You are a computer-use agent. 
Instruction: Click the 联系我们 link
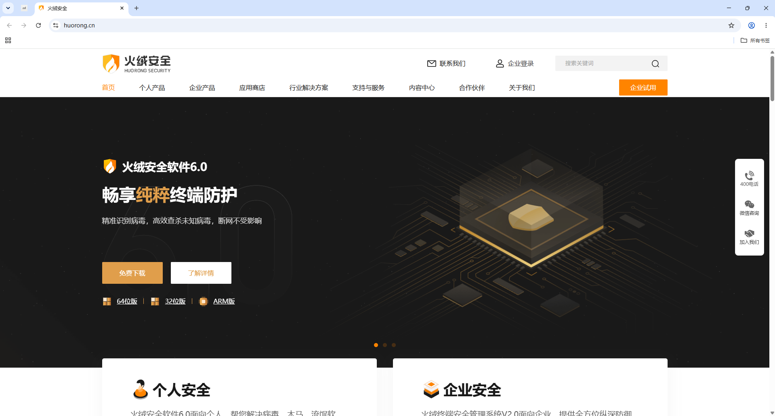(x=452, y=63)
